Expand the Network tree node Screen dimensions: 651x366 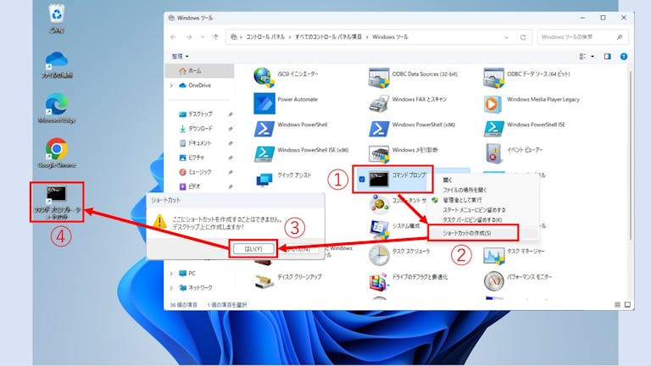click(x=171, y=287)
